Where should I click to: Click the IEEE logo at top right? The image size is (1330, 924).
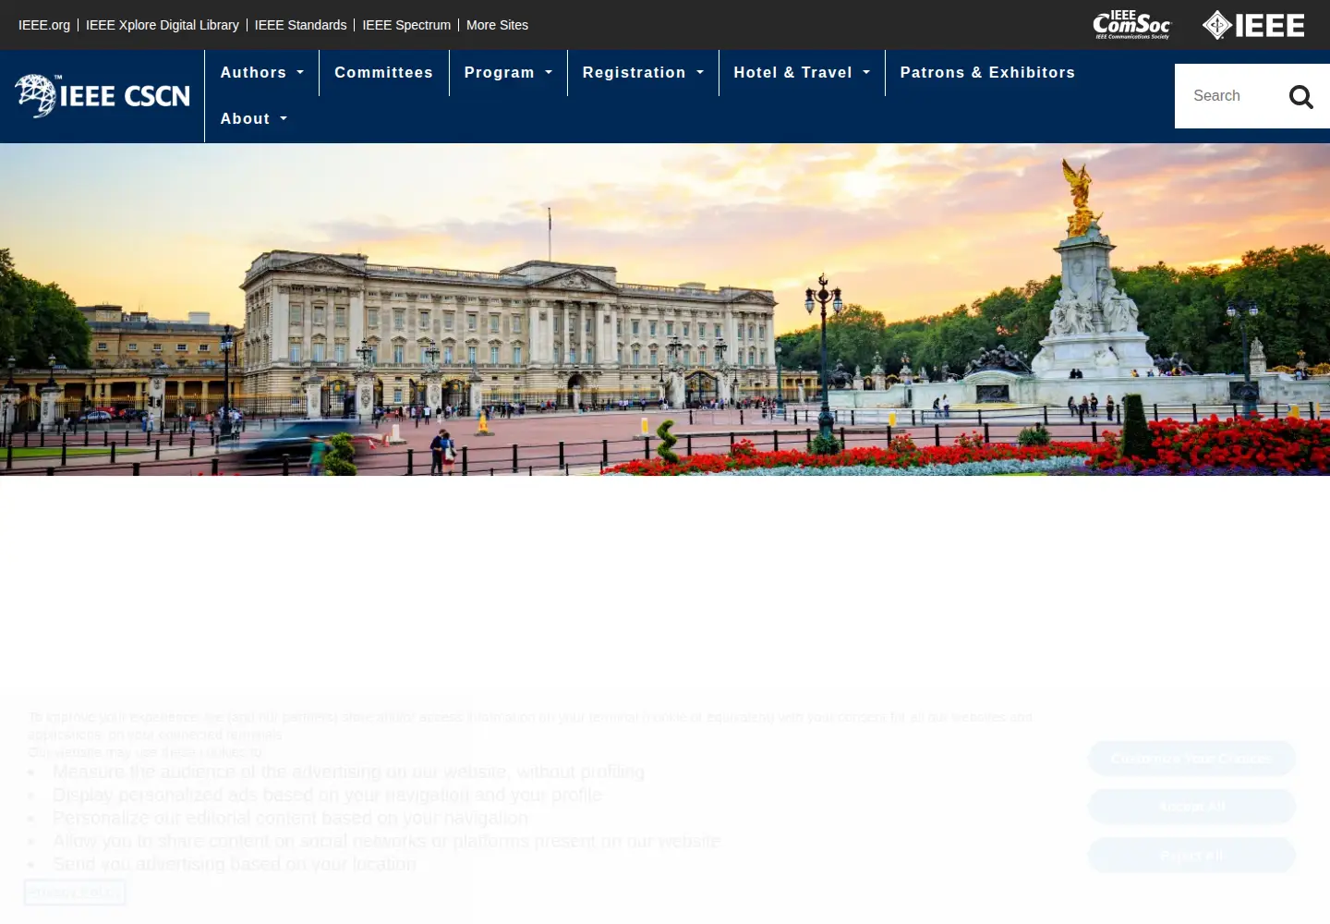click(1253, 25)
